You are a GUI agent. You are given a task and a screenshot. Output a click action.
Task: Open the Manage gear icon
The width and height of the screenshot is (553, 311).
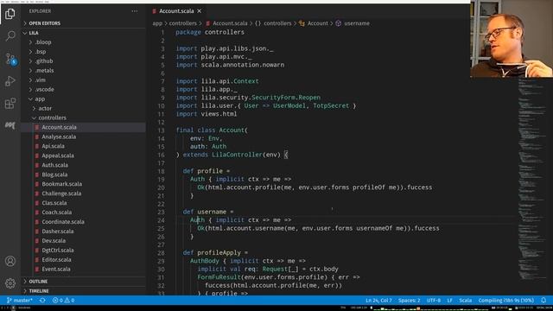pyautogui.click(x=10, y=283)
